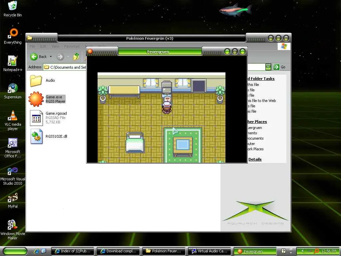
Task: Open the Documents link in Other Places
Action: point(255,138)
